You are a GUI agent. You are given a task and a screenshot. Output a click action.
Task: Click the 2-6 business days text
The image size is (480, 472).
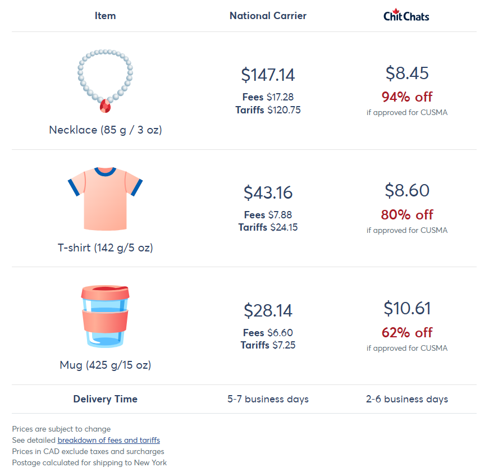click(407, 399)
